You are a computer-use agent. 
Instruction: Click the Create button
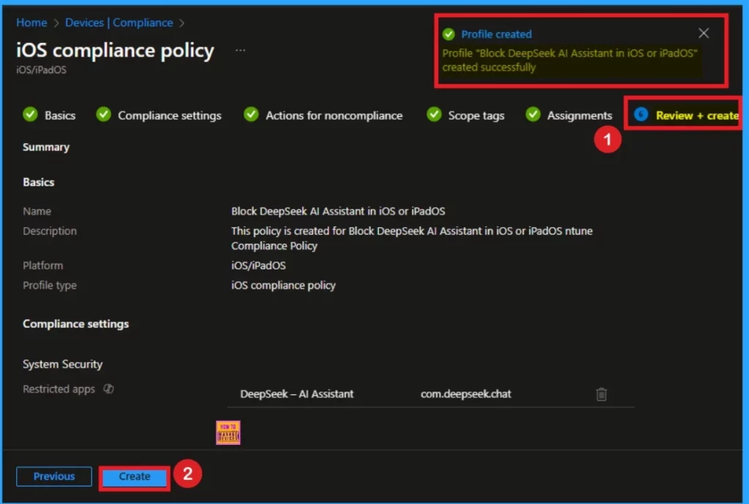tap(135, 476)
